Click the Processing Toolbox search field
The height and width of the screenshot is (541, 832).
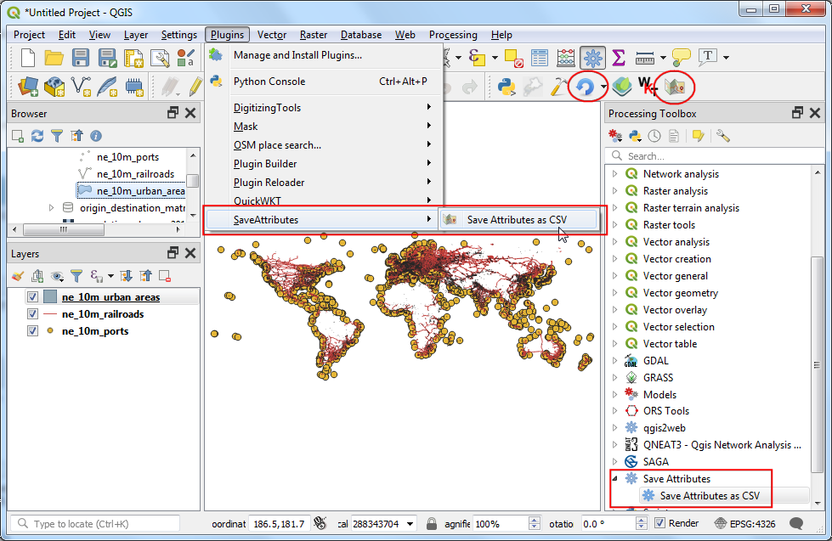click(714, 156)
